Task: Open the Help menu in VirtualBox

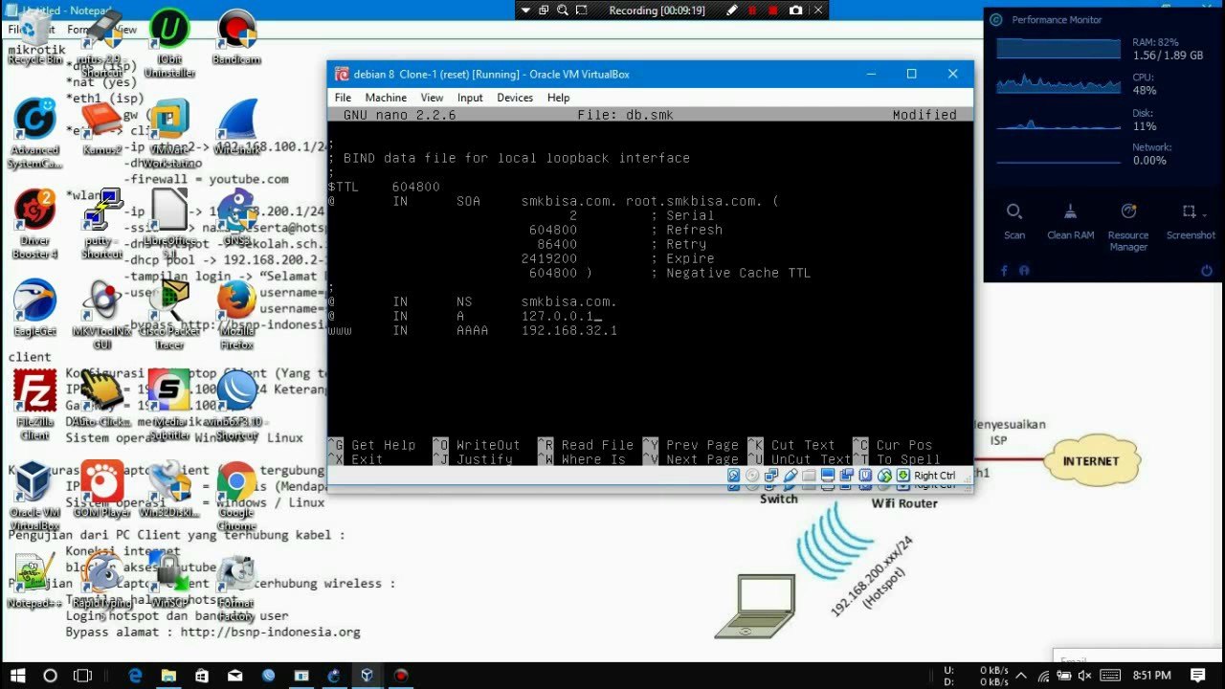Action: coord(558,98)
